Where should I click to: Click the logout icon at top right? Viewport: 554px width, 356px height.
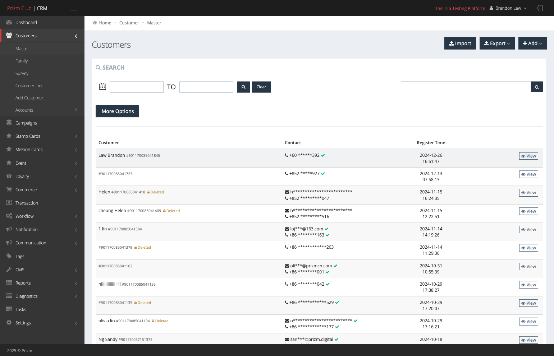(x=539, y=8)
